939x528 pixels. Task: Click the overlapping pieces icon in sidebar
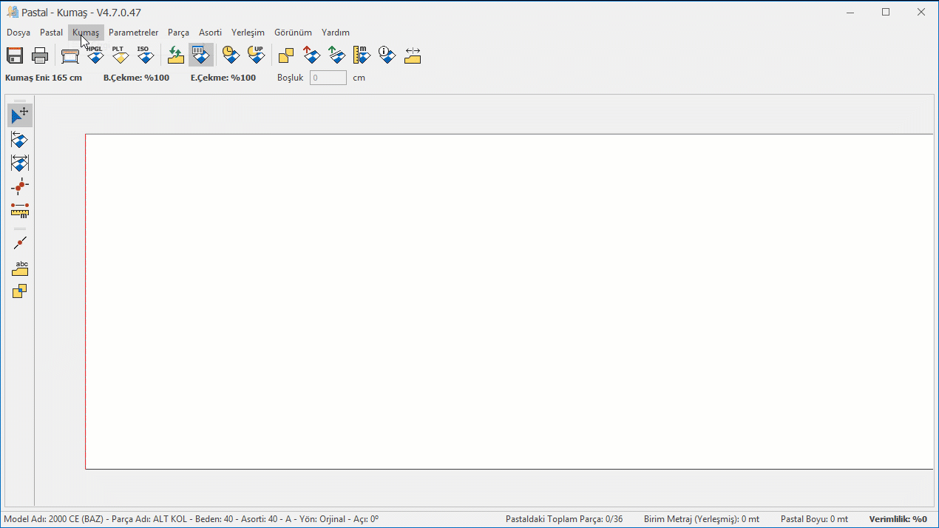[x=20, y=291]
